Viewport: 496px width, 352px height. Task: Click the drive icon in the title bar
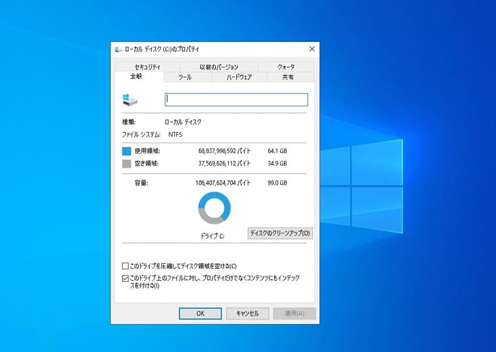coord(118,49)
